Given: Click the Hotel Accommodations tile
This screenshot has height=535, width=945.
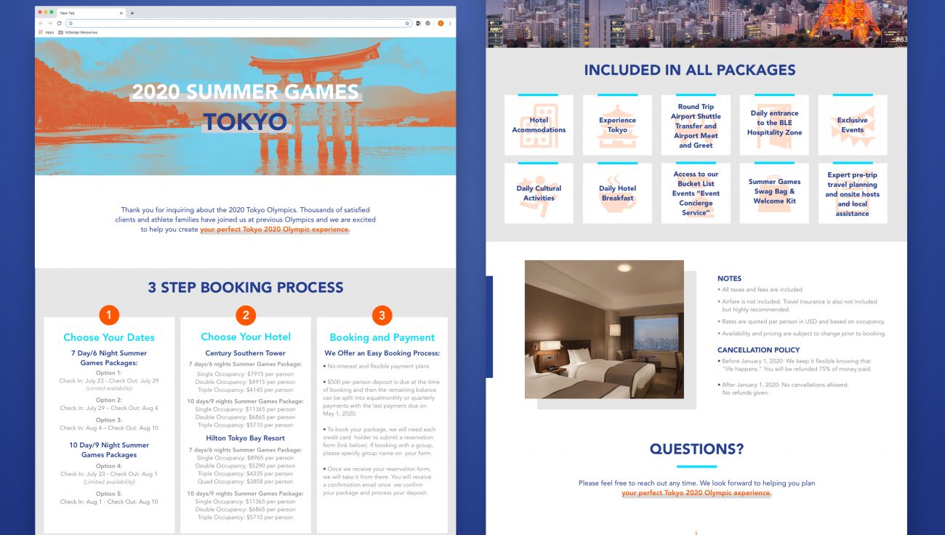Looking at the screenshot, I should click(539, 125).
